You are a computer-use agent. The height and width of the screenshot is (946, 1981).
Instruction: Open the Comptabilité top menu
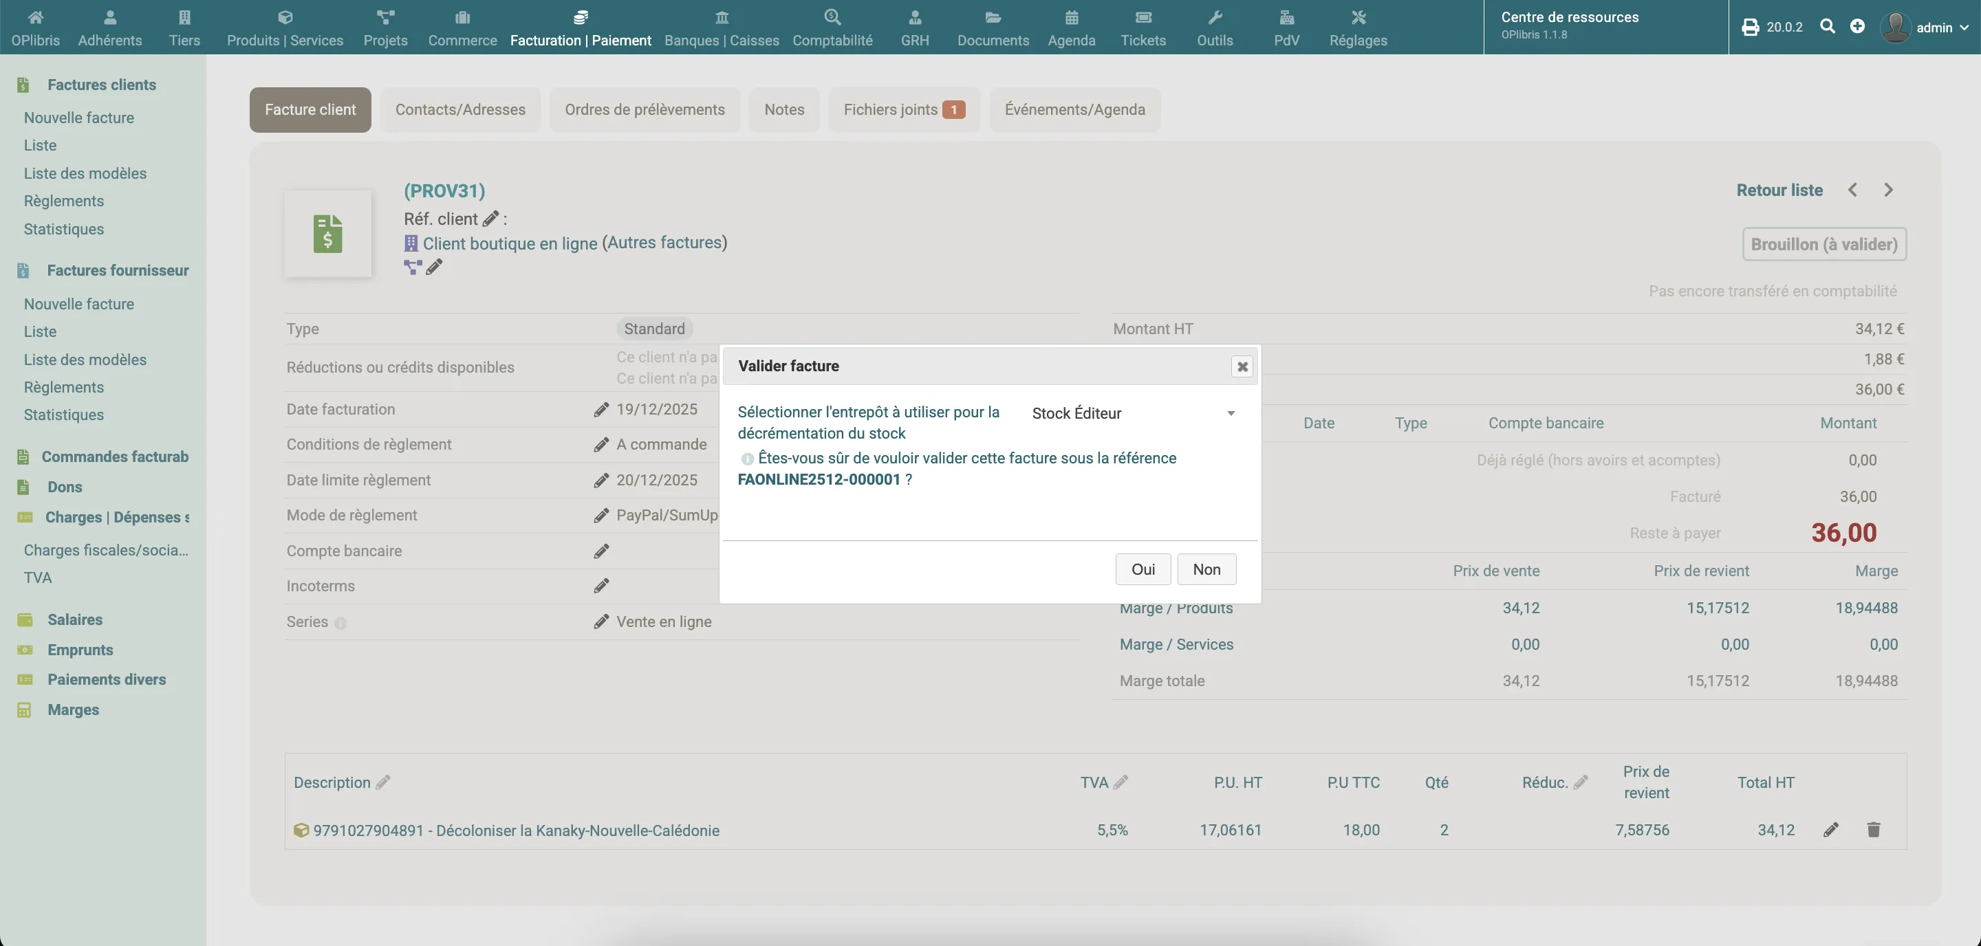point(832,27)
